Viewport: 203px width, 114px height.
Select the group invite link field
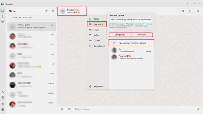[x=131, y=19]
